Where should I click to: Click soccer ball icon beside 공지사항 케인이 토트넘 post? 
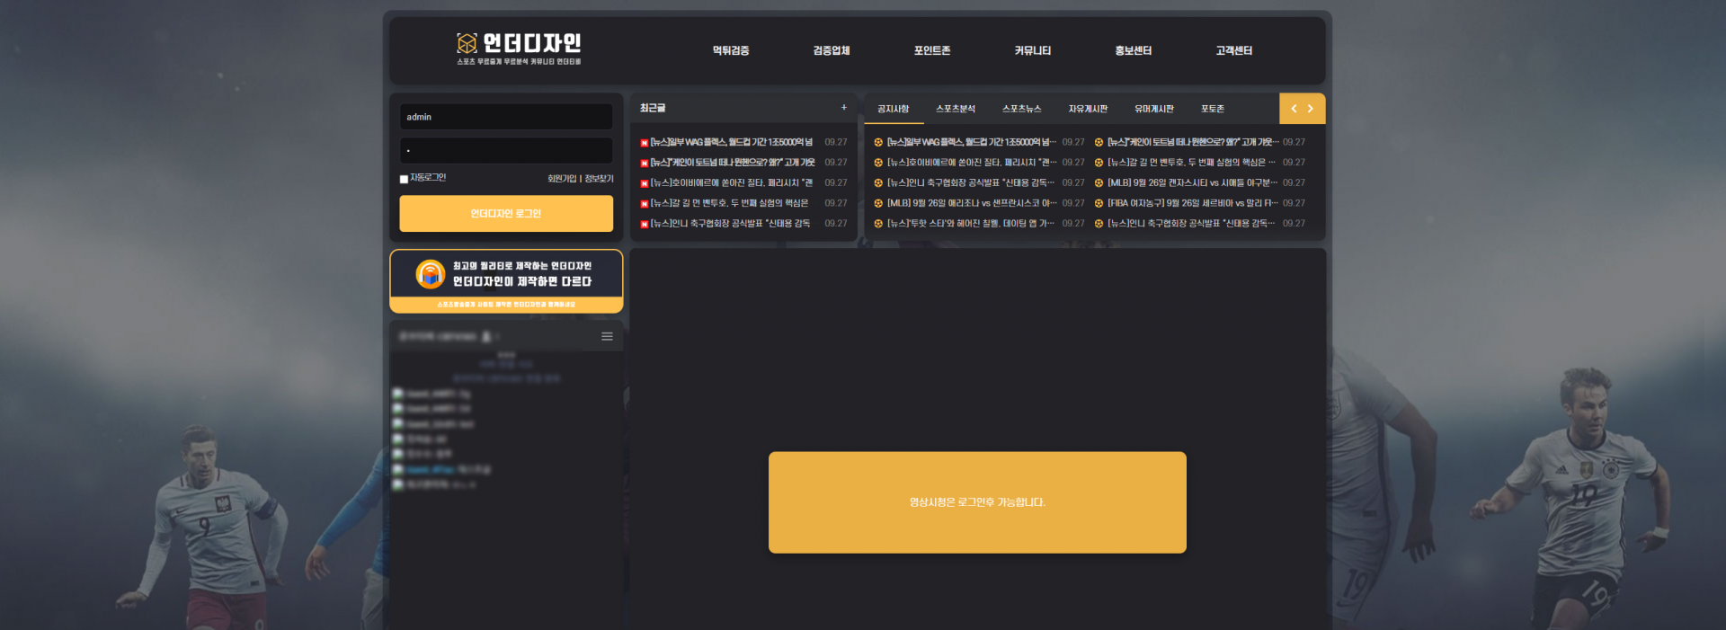click(1099, 142)
